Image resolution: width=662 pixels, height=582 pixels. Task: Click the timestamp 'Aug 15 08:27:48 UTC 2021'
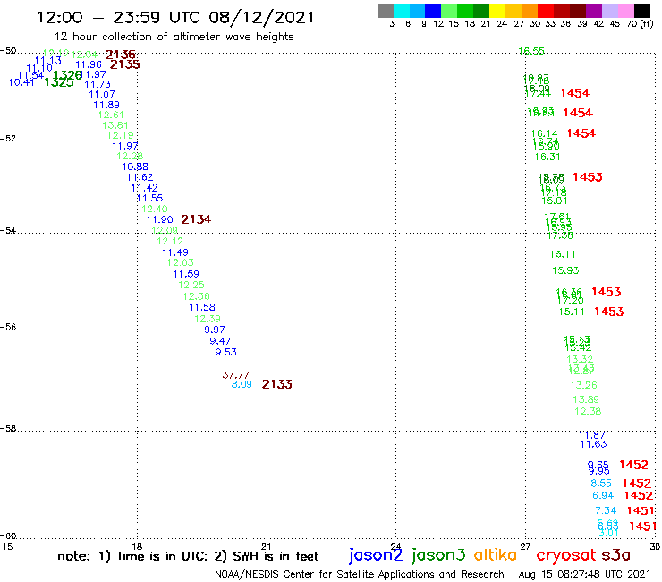pos(584,574)
